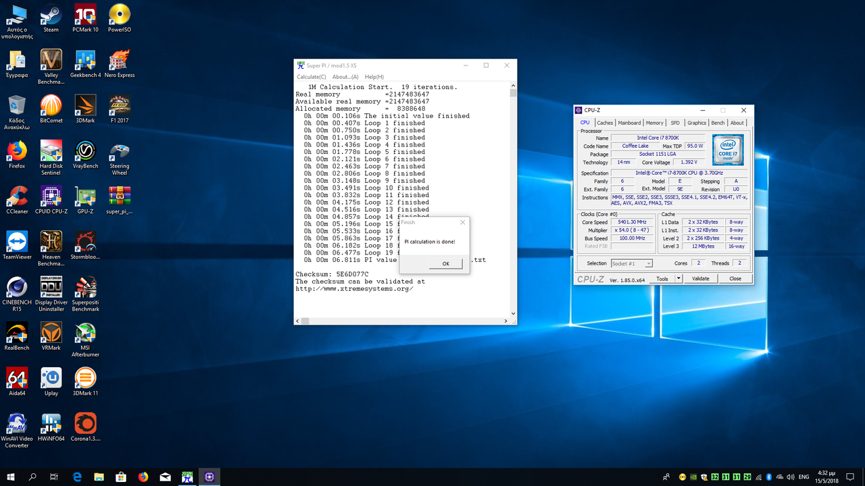Open Microsoft Edge from the taskbar
The width and height of the screenshot is (865, 486).
pyautogui.click(x=77, y=477)
